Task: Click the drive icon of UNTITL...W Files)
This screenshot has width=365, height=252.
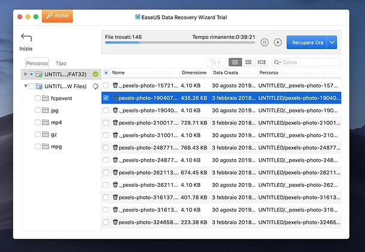Action: (39, 86)
